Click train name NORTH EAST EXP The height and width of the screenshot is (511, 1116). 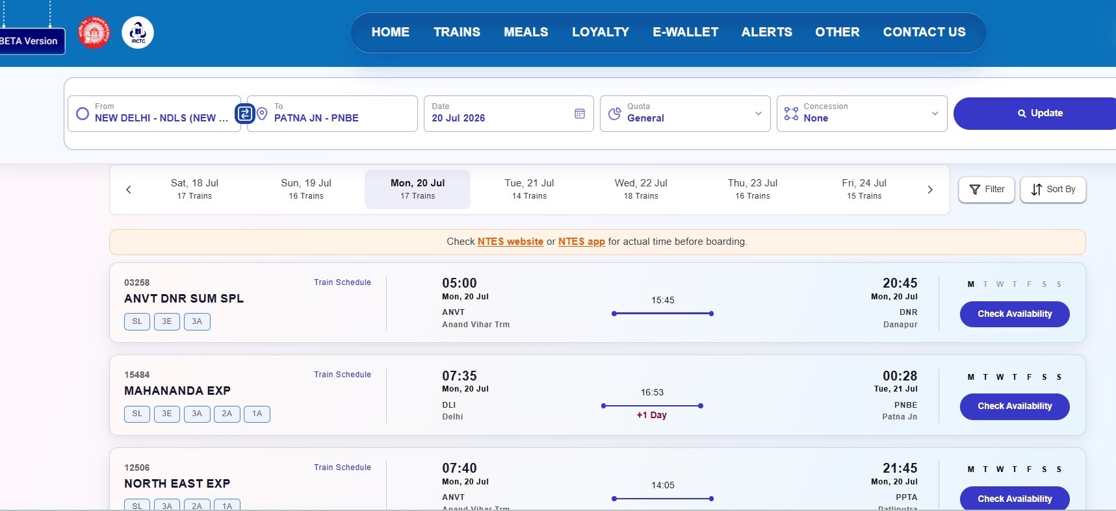pos(177,484)
